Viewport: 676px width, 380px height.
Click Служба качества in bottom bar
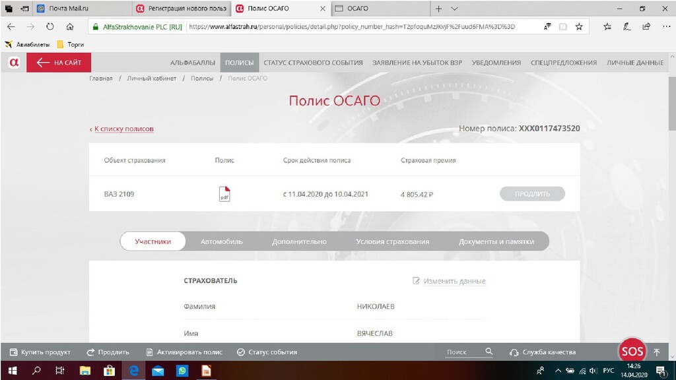(543, 352)
